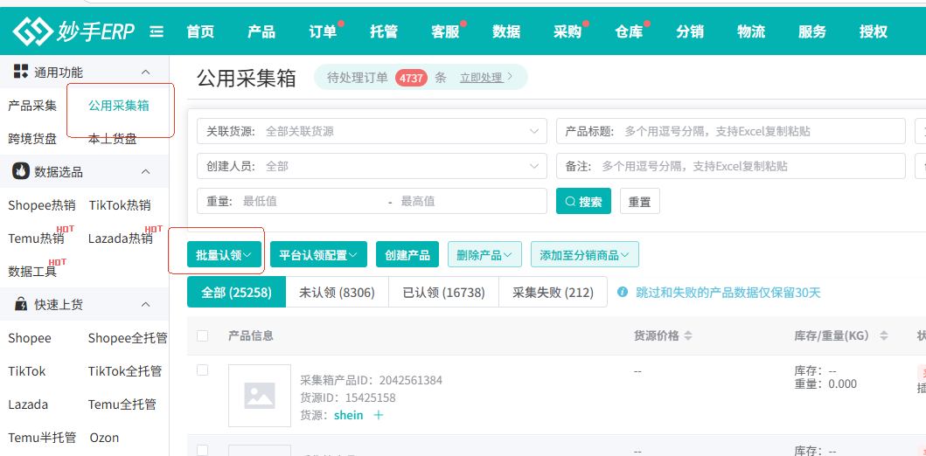Viewport: 926px width, 456px height.
Task: Open the 创建人员 dropdown
Action: (x=372, y=166)
